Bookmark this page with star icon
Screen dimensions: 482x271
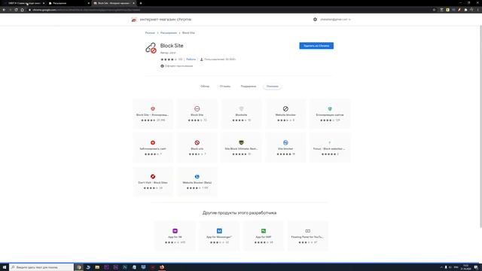pos(434,10)
